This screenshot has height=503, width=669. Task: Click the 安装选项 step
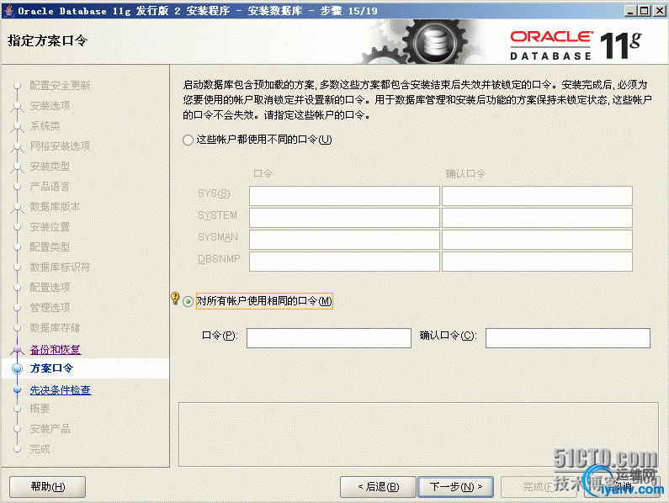coord(50,105)
